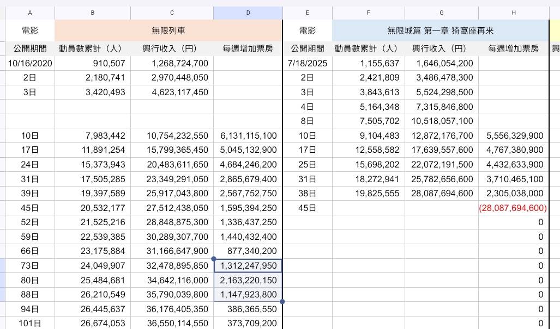Select cell with value 877,340,200

click(x=248, y=251)
